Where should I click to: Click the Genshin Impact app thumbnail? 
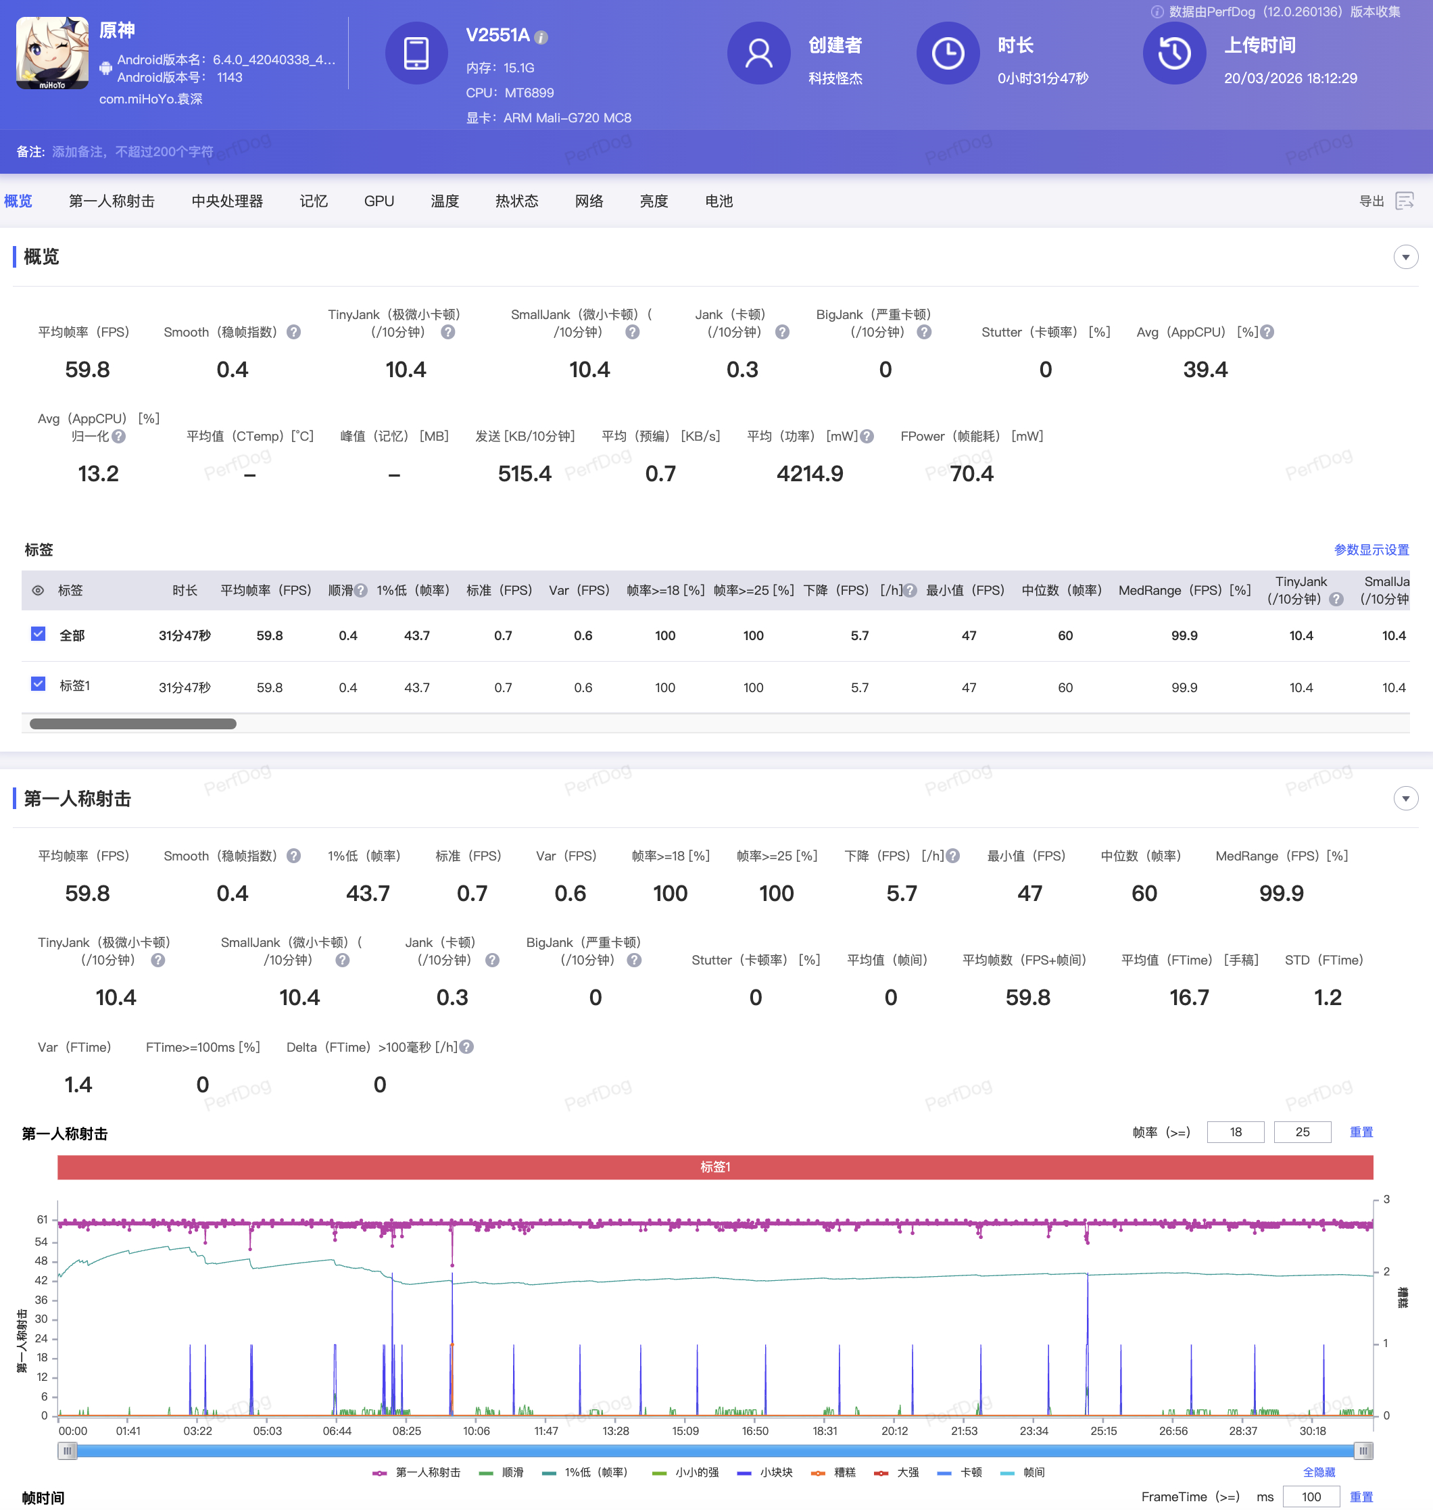click(x=52, y=53)
